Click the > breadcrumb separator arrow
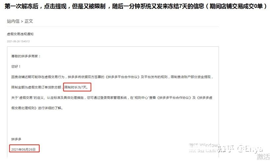 coord(22,21)
